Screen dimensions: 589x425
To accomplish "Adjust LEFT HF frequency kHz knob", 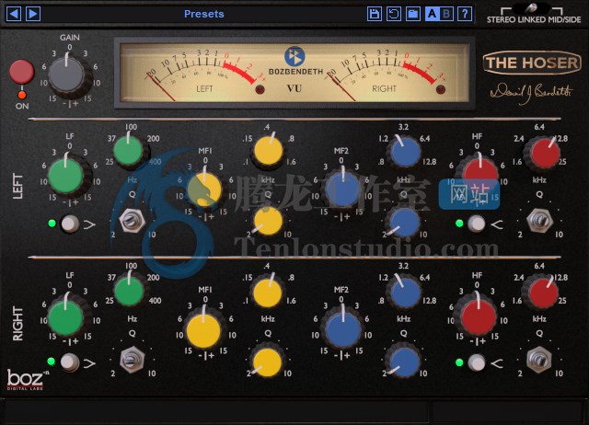I will 544,153.
